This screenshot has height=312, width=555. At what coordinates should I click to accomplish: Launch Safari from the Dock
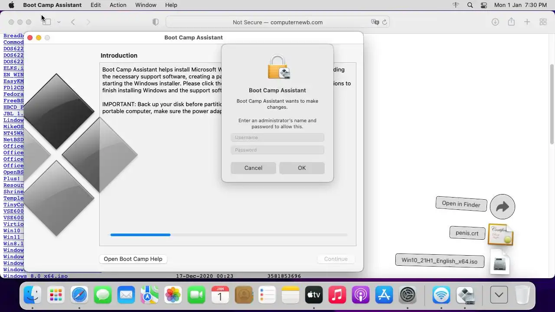(79, 295)
